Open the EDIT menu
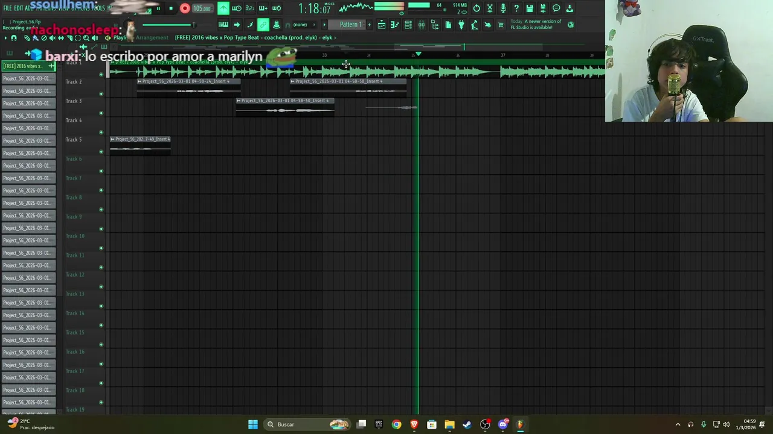This screenshot has height=434, width=773. pyautogui.click(x=19, y=8)
